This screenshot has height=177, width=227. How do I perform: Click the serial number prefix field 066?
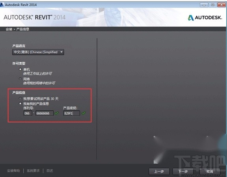(28, 113)
